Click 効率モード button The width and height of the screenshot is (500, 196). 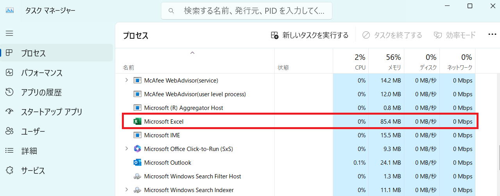click(x=455, y=35)
